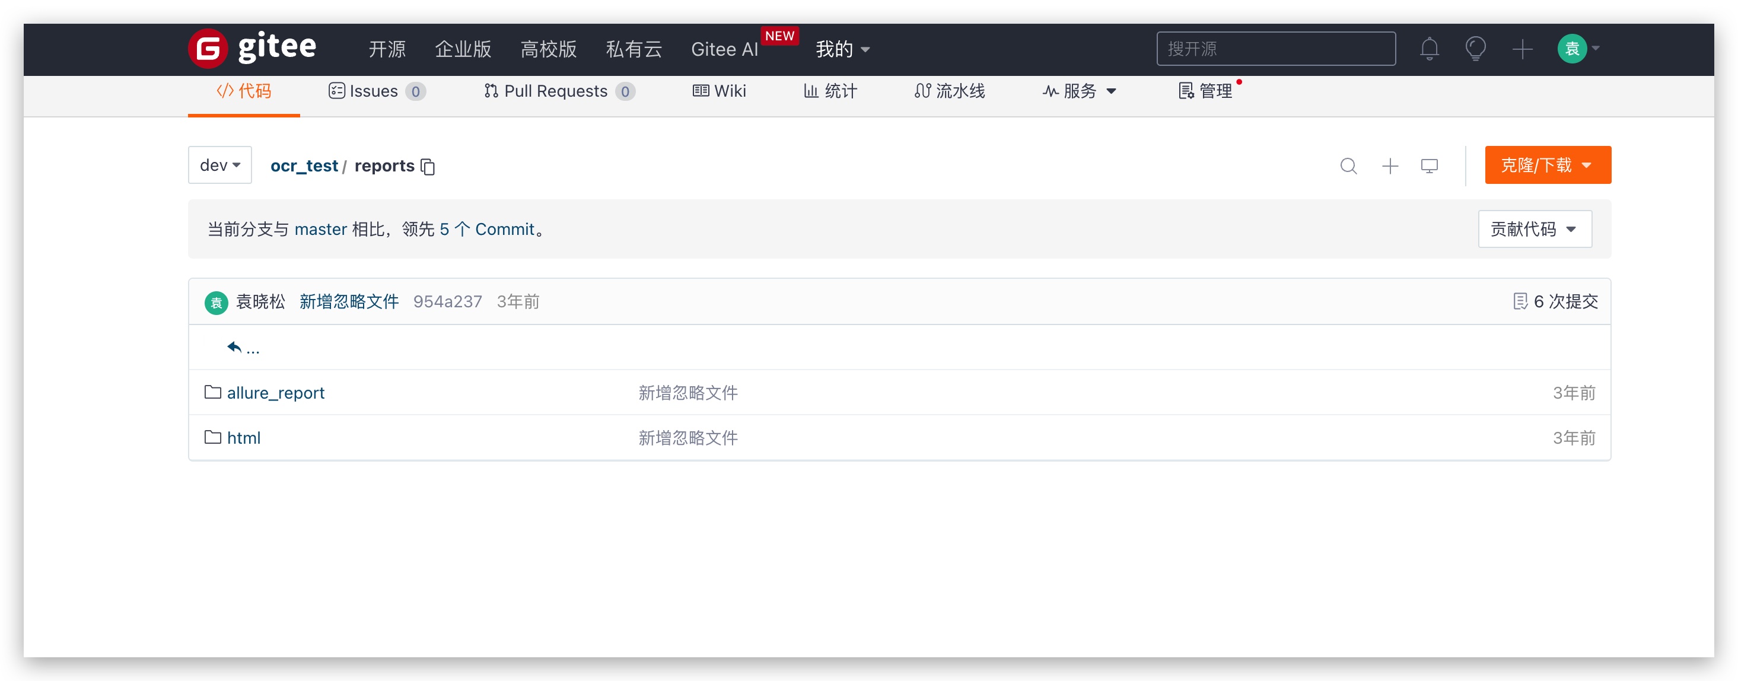Click 新增忽略文件 in html row
This screenshot has height=681, width=1738.
click(x=688, y=438)
